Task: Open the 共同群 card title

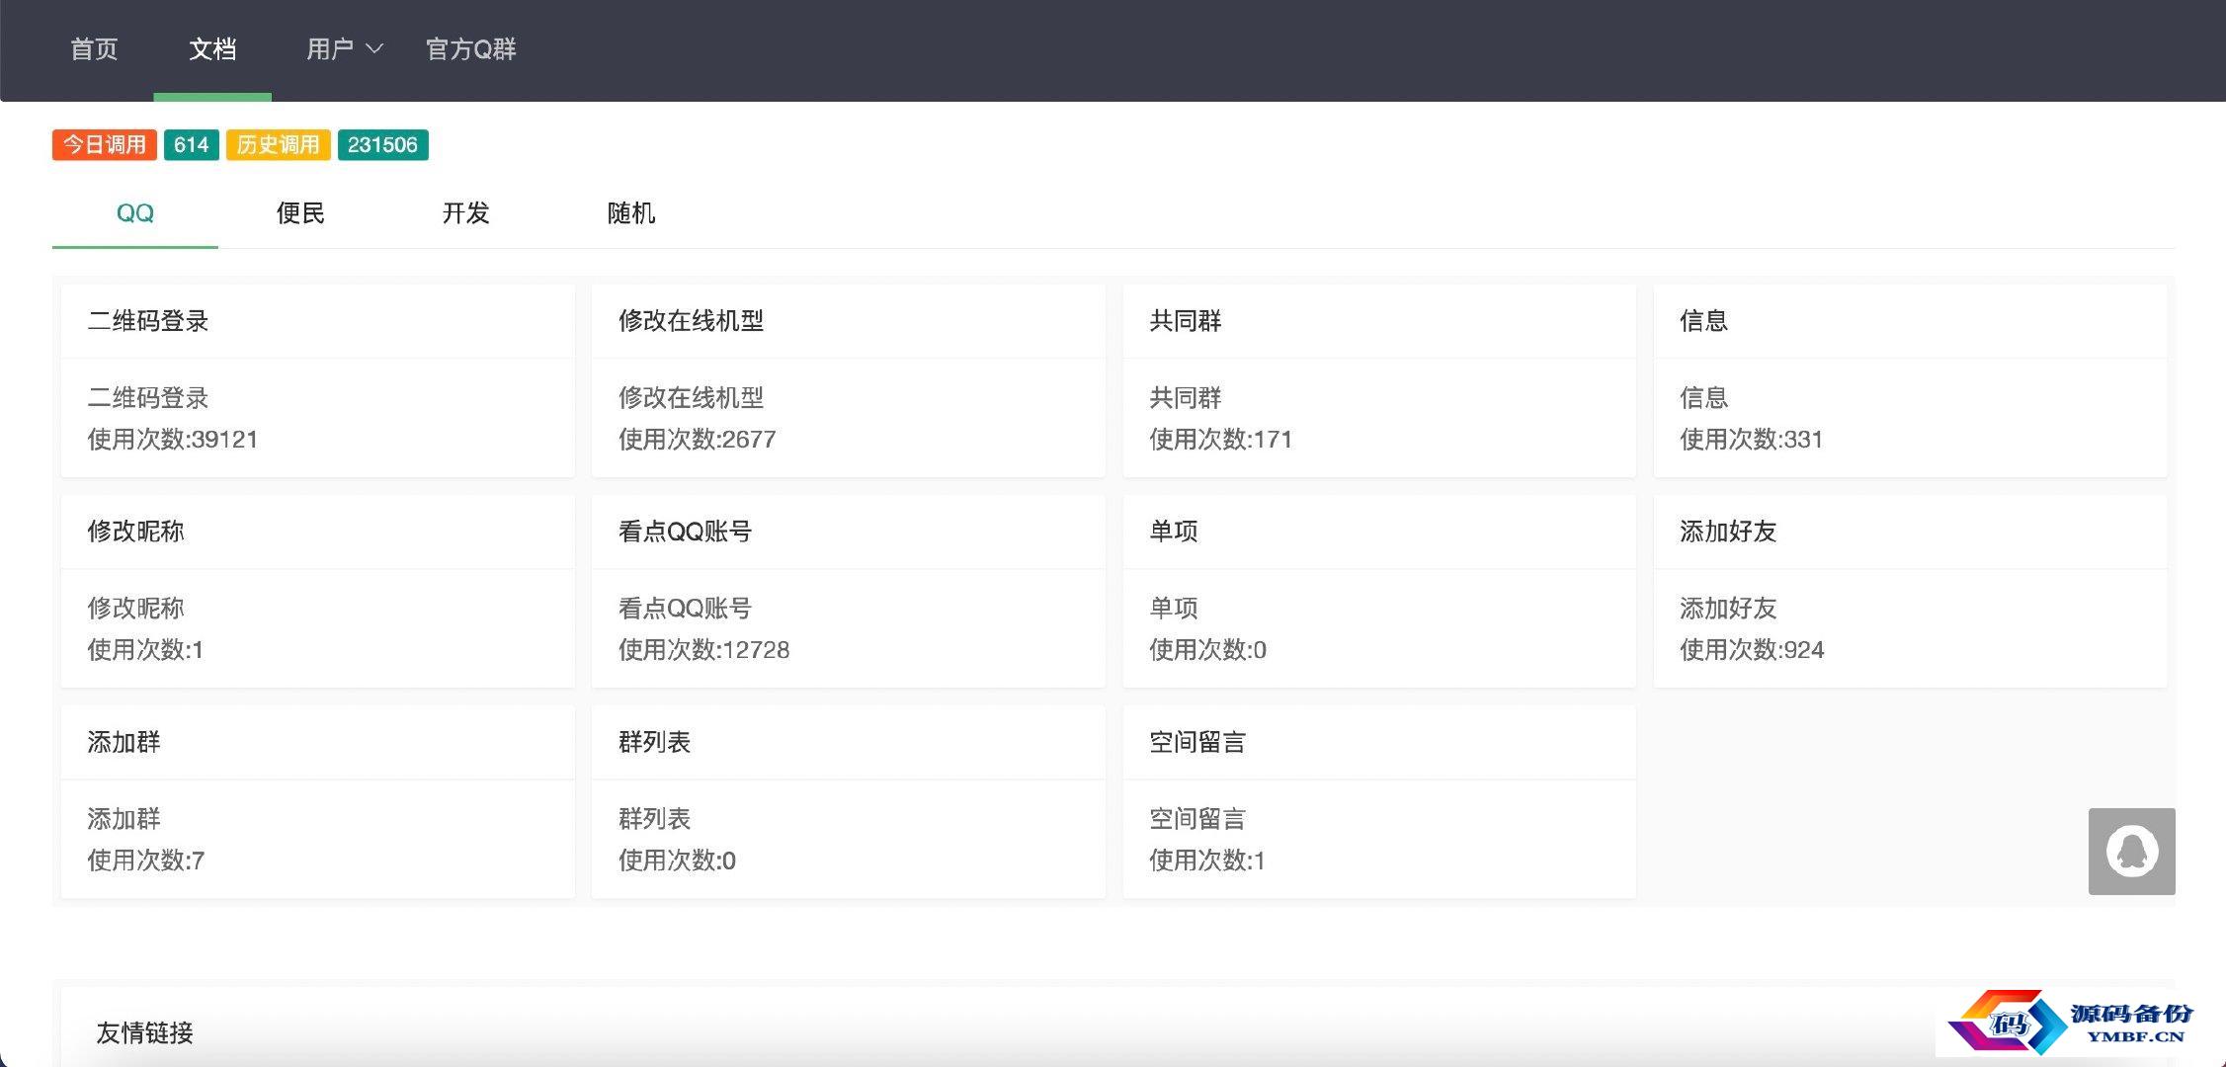Action: tap(1186, 321)
